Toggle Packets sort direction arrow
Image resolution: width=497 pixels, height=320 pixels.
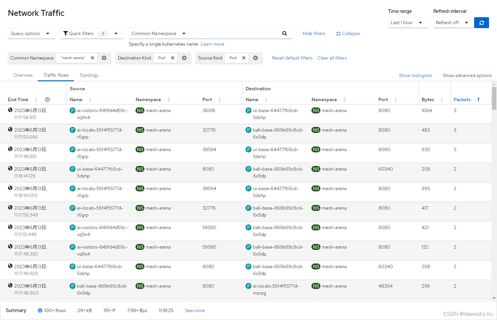click(478, 100)
